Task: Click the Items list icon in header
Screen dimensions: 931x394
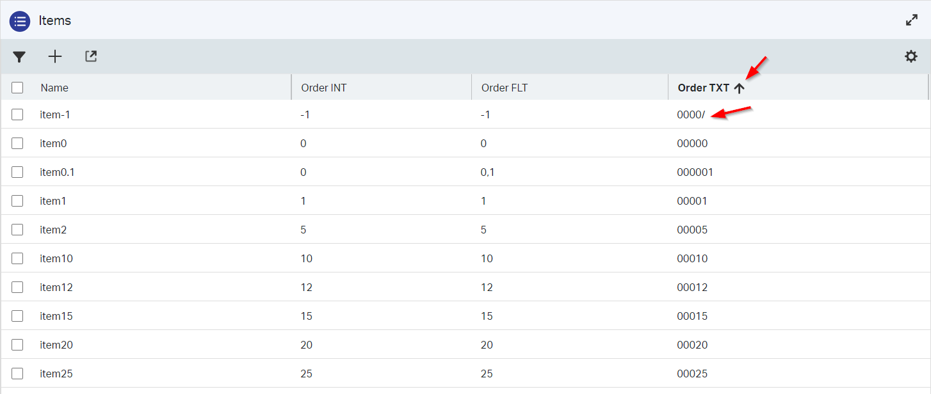Action: click(x=20, y=20)
